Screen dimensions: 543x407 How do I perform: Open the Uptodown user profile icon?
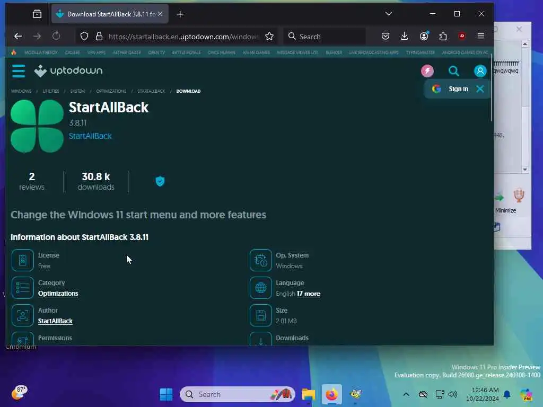coord(480,71)
